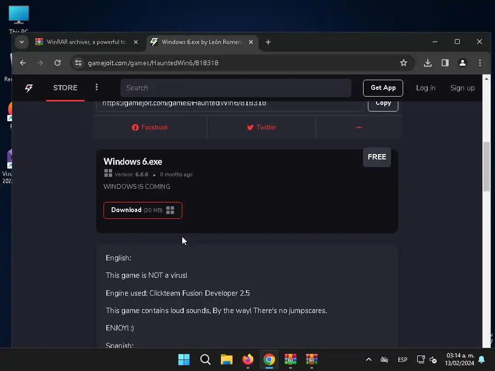
Task: Open the second WinRAR taskbar icon
Action: click(312, 359)
